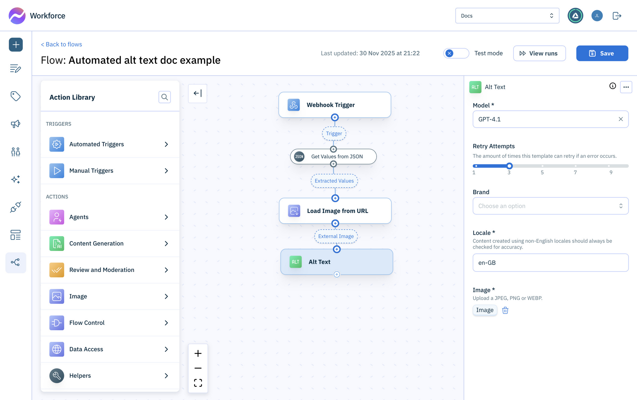The width and height of the screenshot is (637, 400).
Task: Expand Automated Triggers category
Action: (110, 144)
